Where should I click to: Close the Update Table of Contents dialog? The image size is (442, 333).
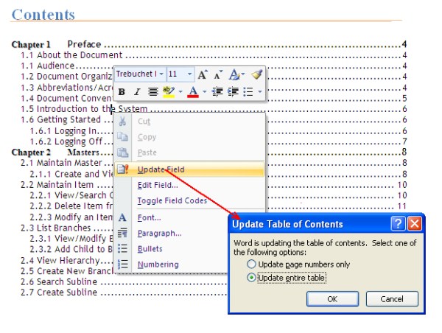[415, 224]
